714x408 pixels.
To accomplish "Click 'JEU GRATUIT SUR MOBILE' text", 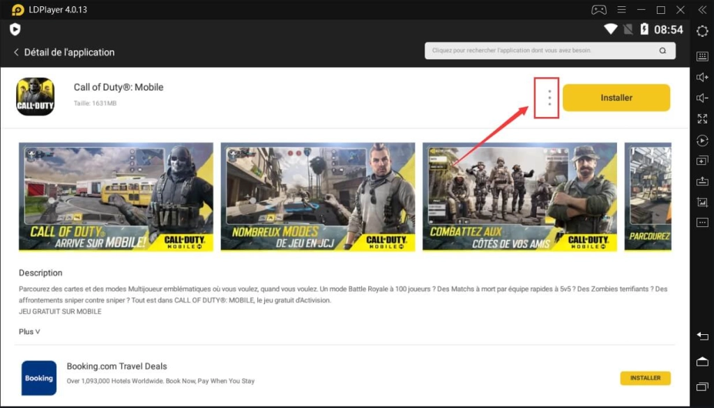I will pos(60,312).
